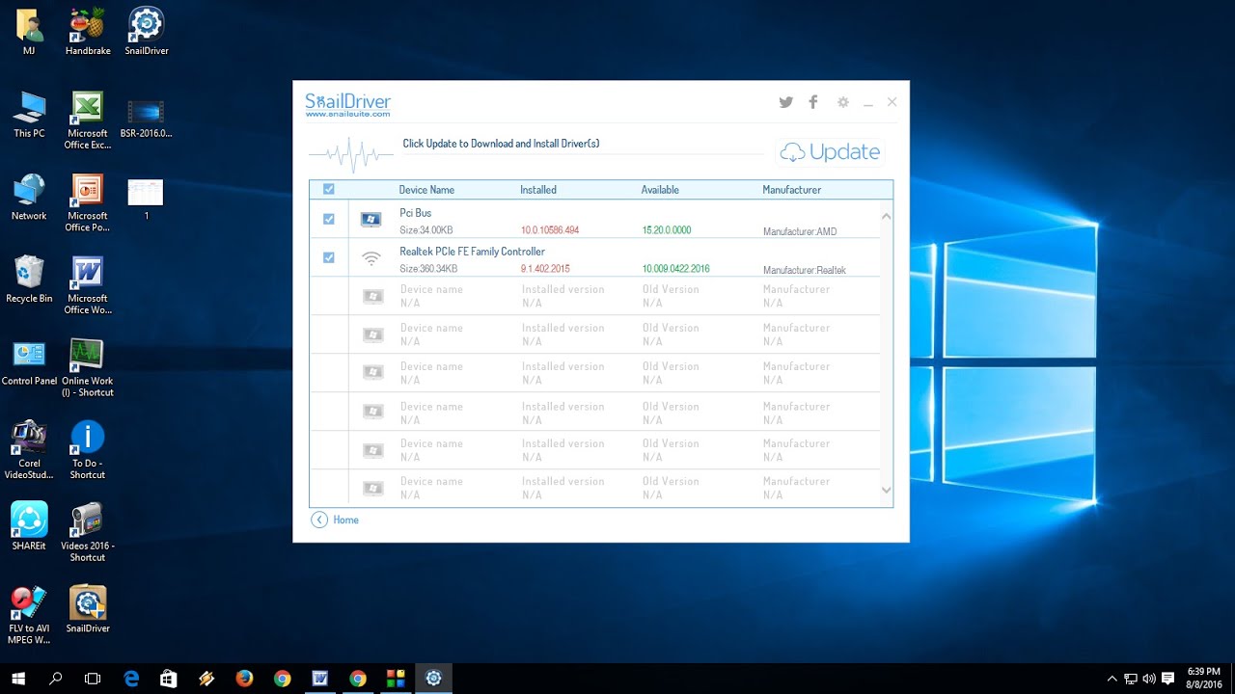Click the Device Name column header
Image resolution: width=1235 pixels, height=694 pixels.
(x=426, y=190)
